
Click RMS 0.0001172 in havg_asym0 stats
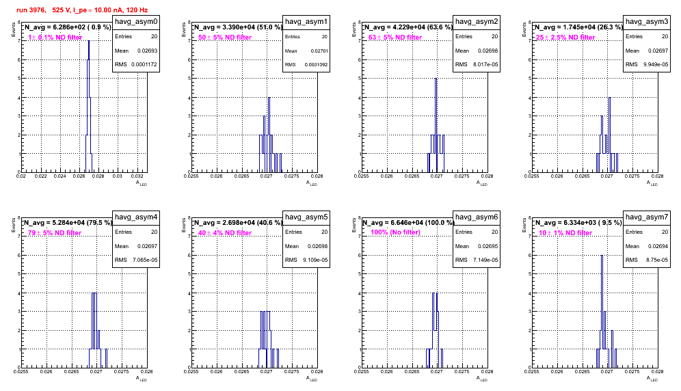click(x=136, y=64)
